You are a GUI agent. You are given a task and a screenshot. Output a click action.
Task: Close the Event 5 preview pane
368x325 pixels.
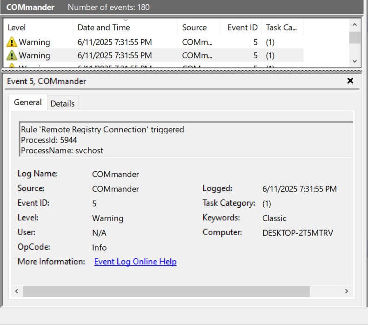(350, 81)
